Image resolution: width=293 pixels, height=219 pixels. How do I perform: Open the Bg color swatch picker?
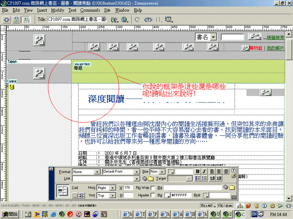click(x=167, y=196)
